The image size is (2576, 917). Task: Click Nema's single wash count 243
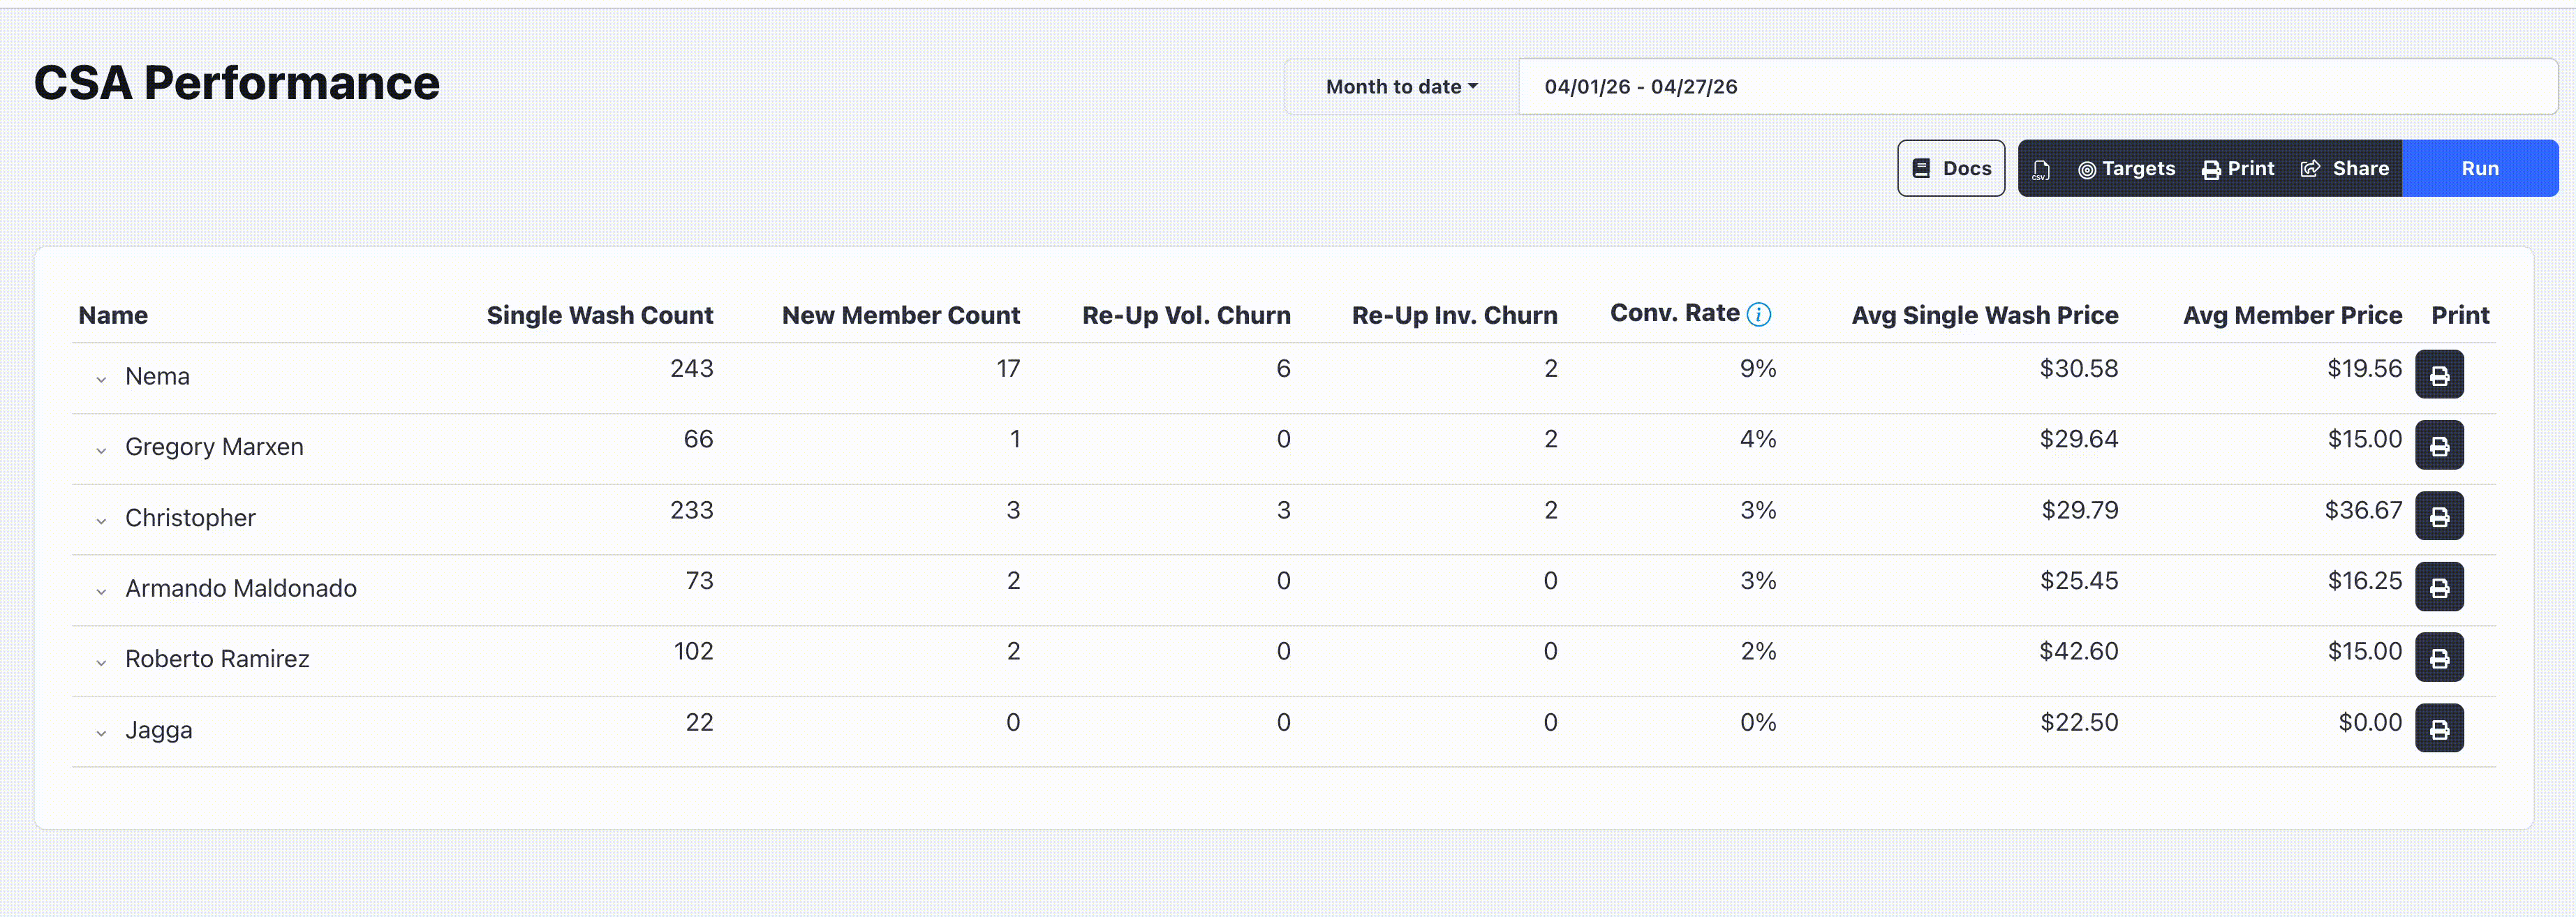pyautogui.click(x=692, y=368)
